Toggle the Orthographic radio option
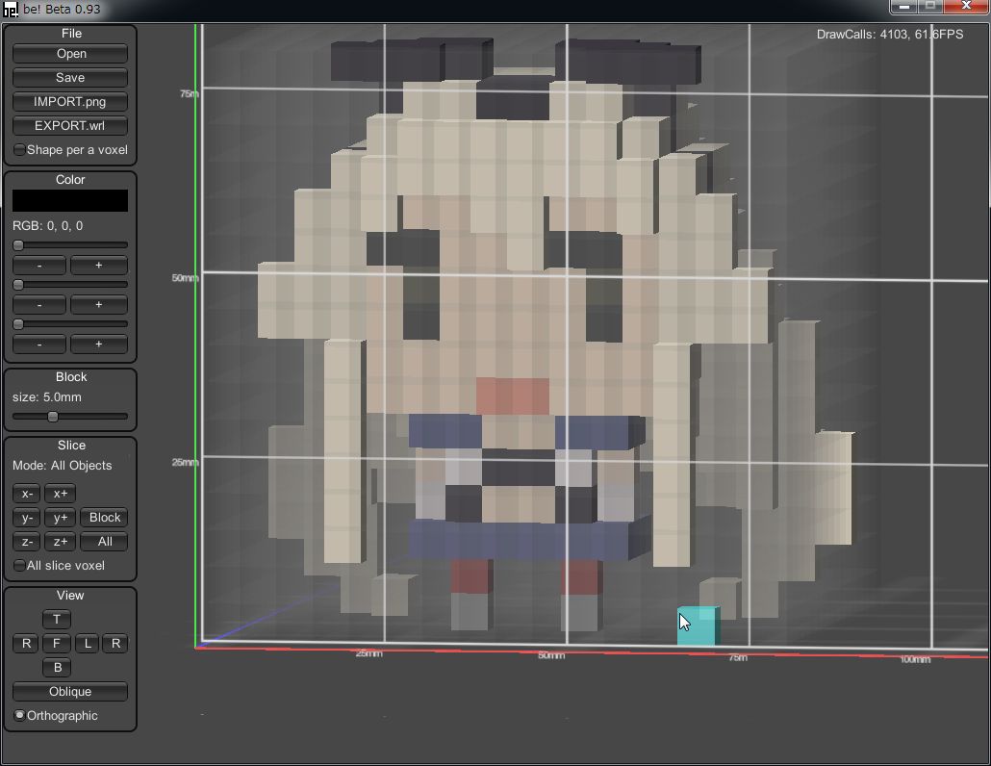 click(x=20, y=716)
